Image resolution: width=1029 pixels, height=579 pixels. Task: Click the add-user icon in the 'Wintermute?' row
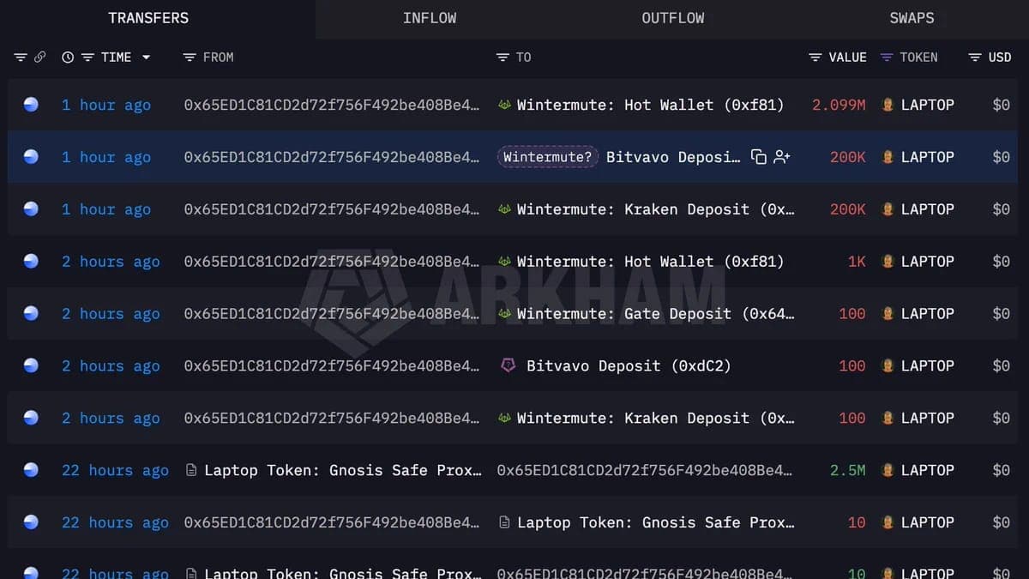(782, 157)
